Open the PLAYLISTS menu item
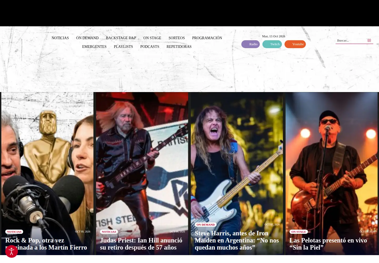 point(123,47)
